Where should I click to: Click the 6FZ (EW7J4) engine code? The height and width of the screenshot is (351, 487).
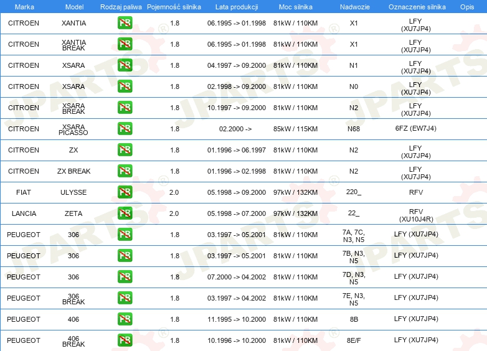(x=415, y=128)
